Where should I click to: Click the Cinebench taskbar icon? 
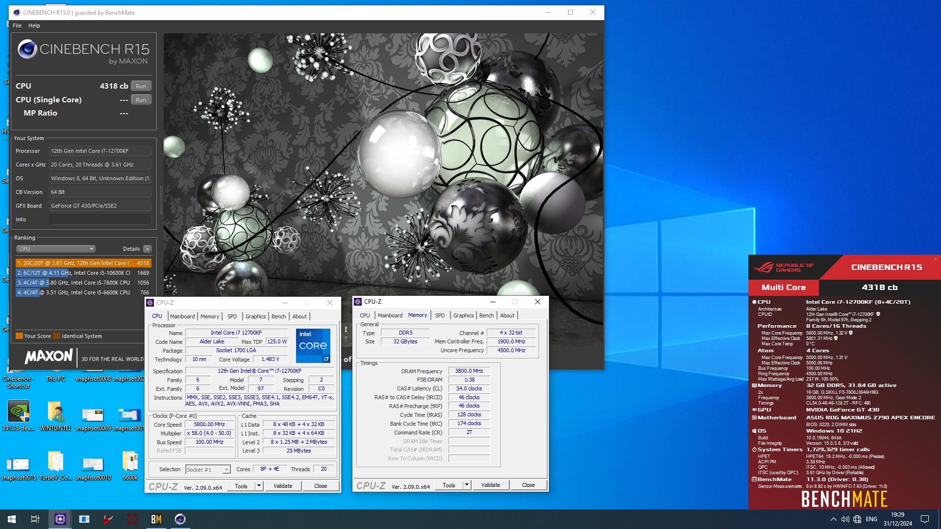(x=180, y=519)
